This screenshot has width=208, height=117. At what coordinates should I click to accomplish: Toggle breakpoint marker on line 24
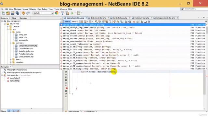67,88
